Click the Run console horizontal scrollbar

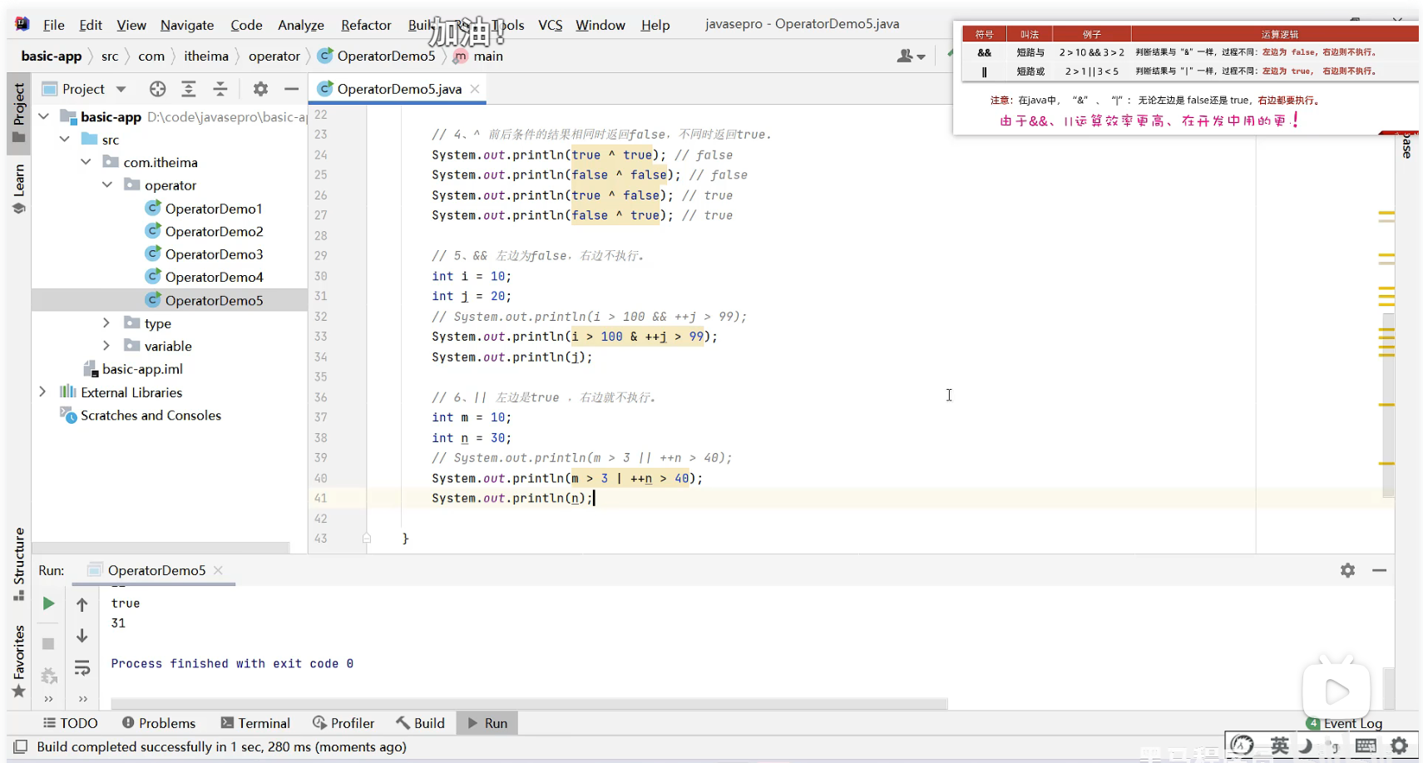[529, 703]
